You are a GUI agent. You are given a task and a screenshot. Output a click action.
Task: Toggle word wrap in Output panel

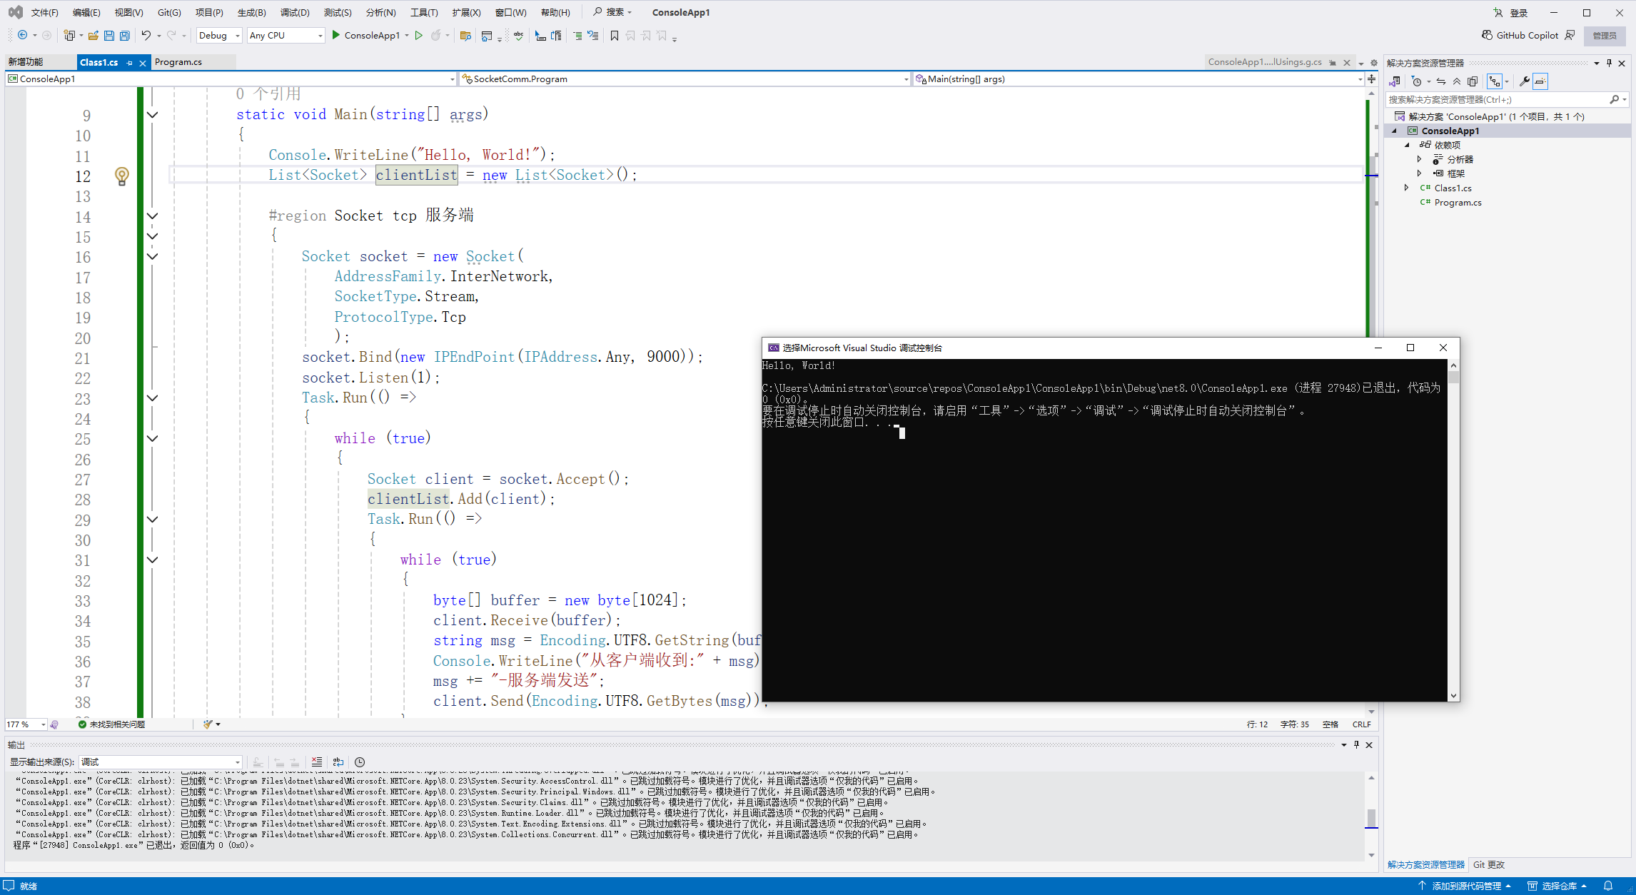tap(338, 762)
